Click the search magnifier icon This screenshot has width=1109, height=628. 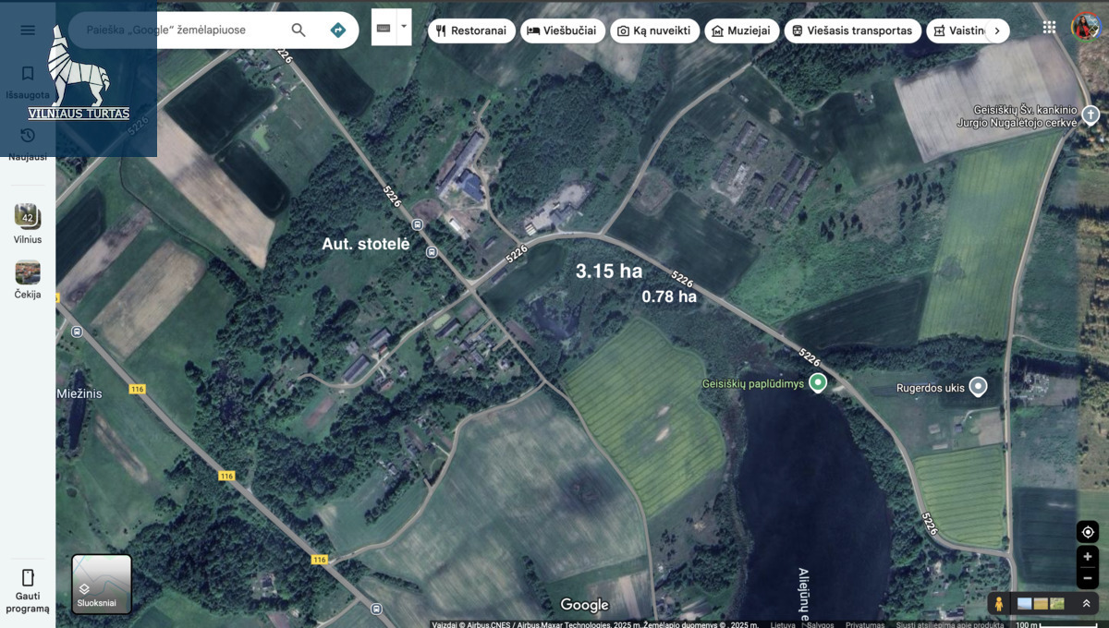click(299, 30)
